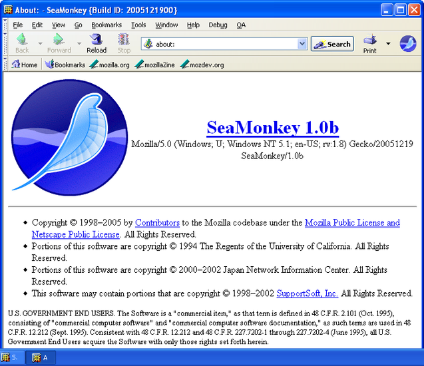
Task: Open the Tools menu
Action: (x=138, y=25)
